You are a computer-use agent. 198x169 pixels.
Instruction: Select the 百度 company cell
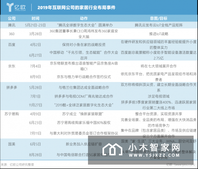click(x=12, y=45)
